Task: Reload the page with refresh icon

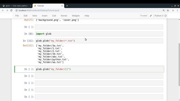Action: tap(11, 10)
